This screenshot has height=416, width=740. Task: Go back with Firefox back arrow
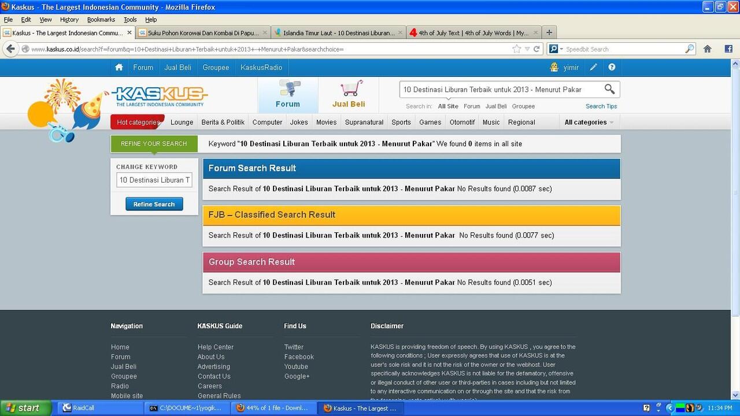click(x=10, y=49)
